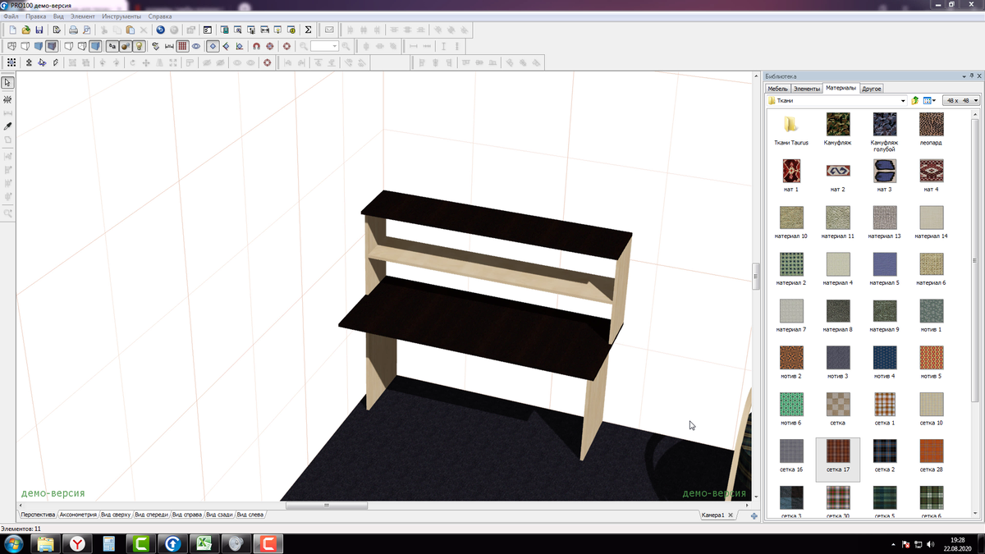Switch to Вид сверху view tab
This screenshot has height=554, width=985.
pyautogui.click(x=116, y=515)
